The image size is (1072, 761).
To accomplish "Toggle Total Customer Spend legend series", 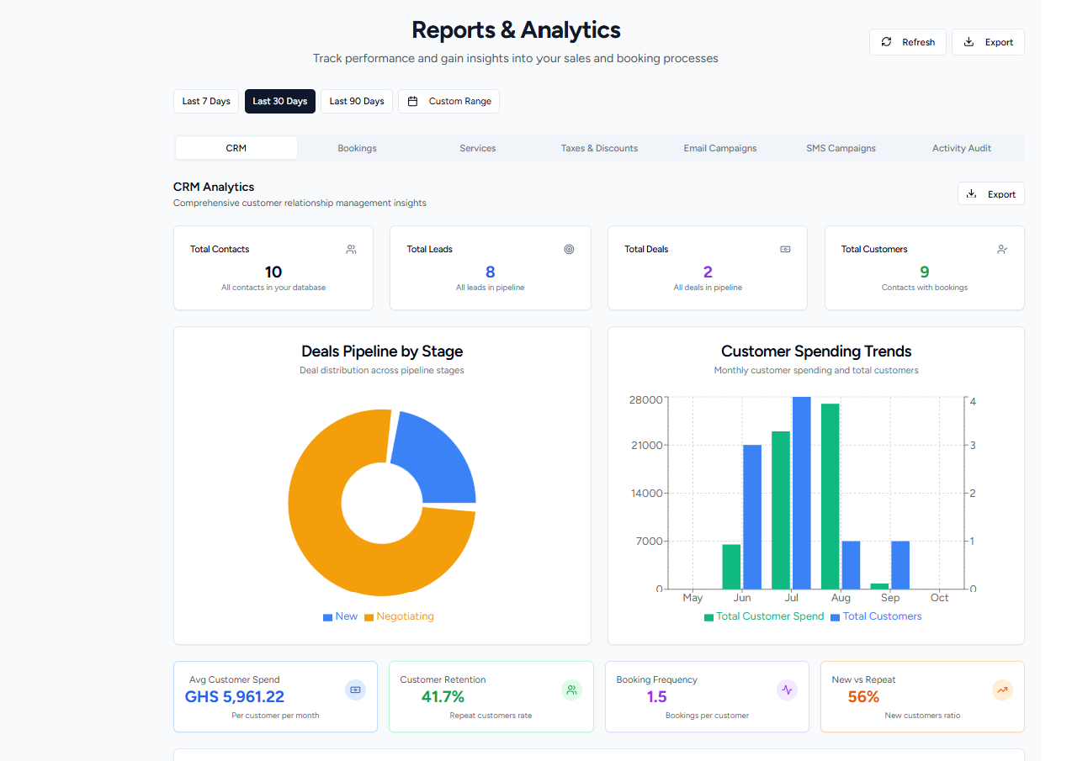I will click(x=764, y=616).
